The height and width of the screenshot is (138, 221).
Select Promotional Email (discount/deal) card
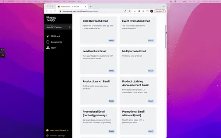pos(138,121)
